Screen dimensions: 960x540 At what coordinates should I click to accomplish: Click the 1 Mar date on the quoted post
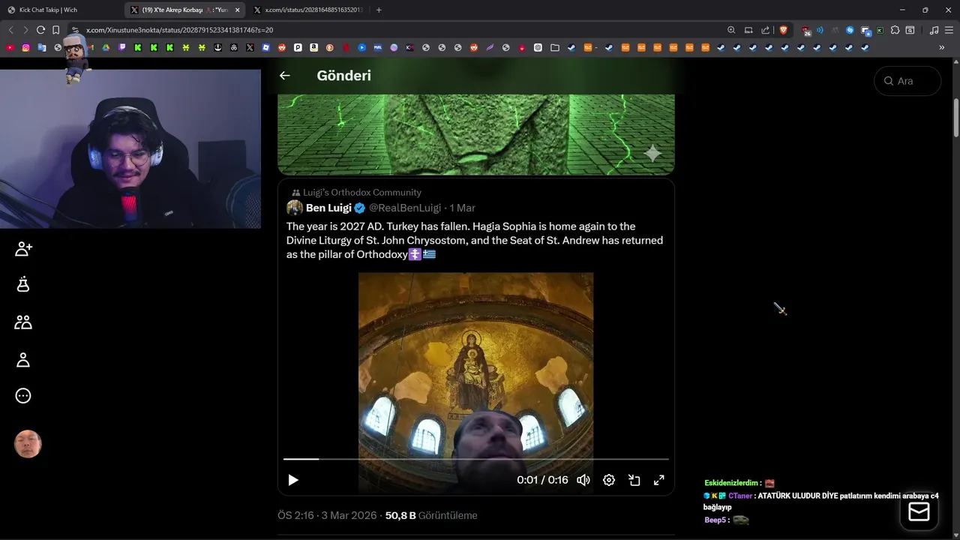[x=462, y=208]
